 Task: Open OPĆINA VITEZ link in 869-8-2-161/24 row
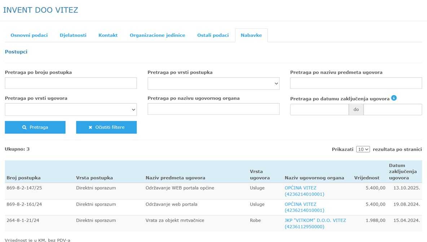(x=304, y=207)
